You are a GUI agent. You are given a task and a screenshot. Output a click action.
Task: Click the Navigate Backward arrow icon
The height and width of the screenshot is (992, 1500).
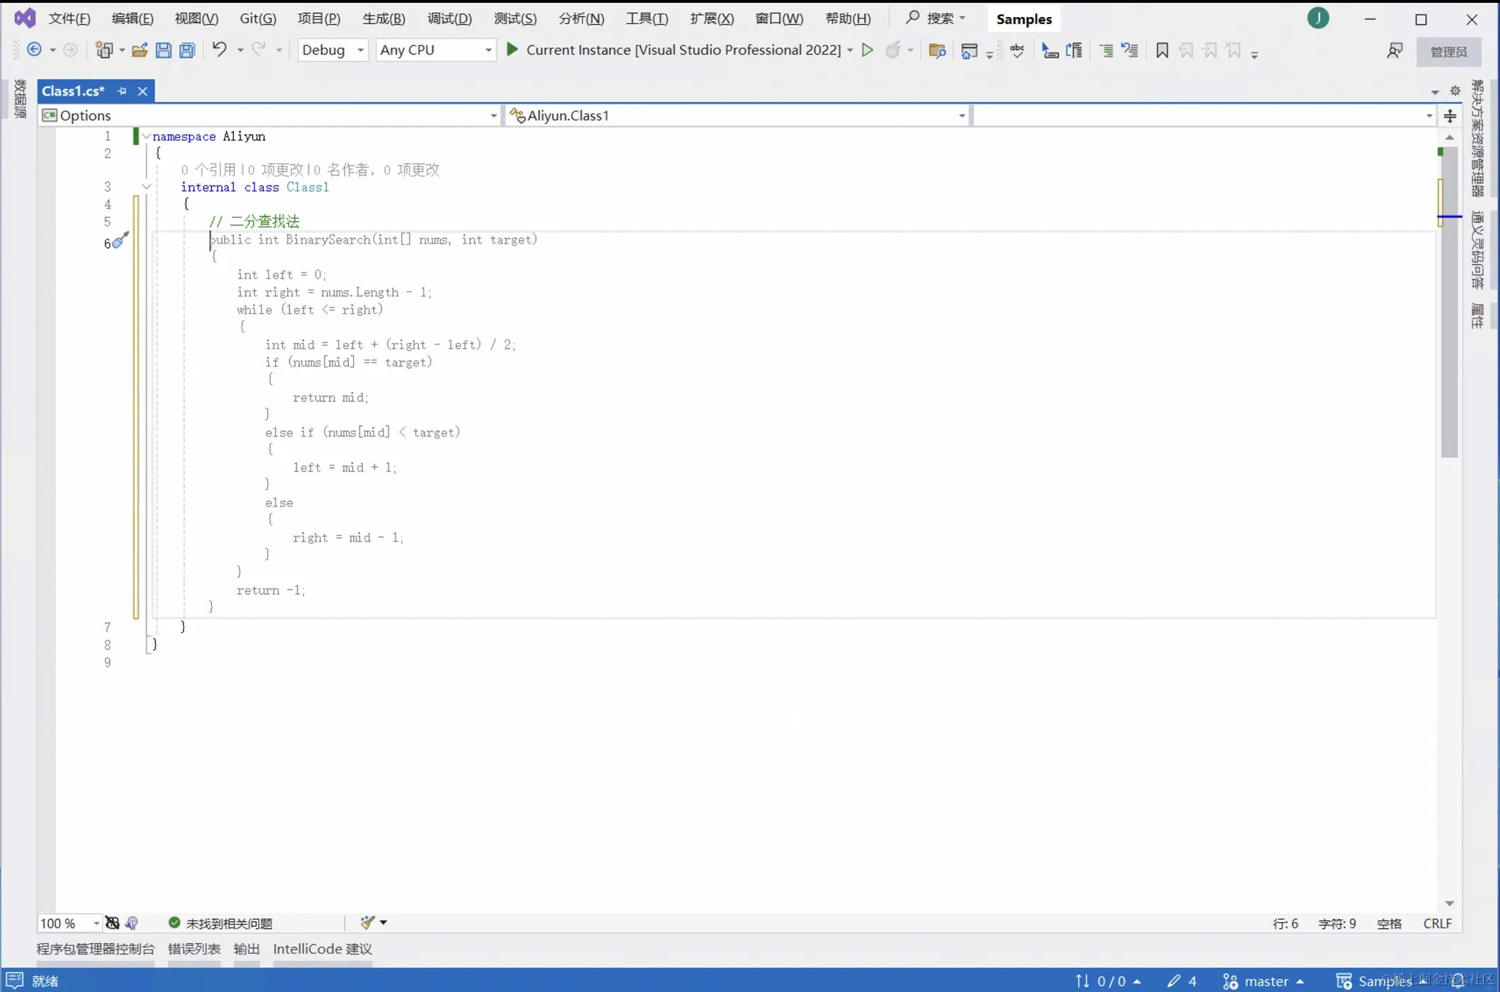click(x=34, y=50)
